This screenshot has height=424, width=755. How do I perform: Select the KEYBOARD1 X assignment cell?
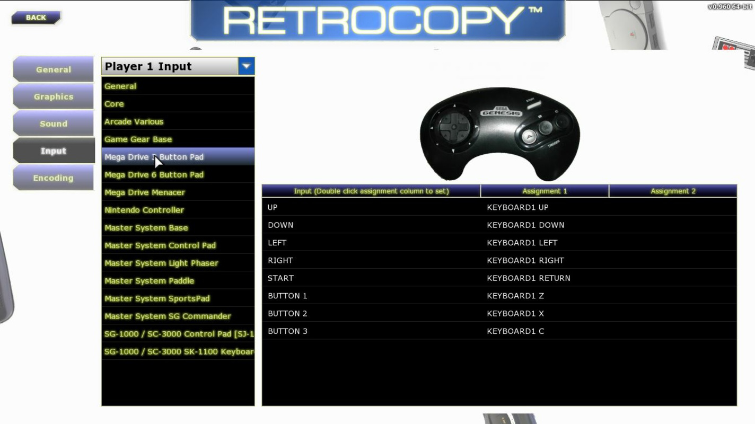545,313
